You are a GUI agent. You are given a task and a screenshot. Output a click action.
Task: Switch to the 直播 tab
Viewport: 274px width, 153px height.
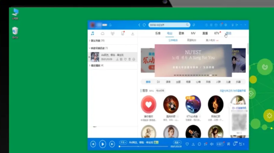pyautogui.click(x=205, y=33)
